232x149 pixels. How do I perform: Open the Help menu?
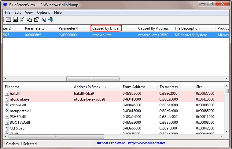(x=58, y=12)
